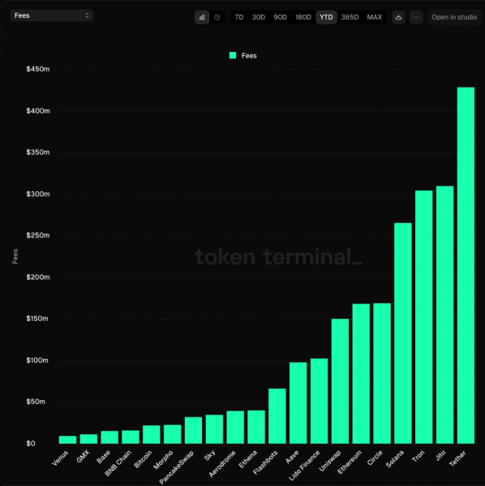Choose the MAX time range
Image resolution: width=485 pixels, height=486 pixels.
pyautogui.click(x=374, y=17)
